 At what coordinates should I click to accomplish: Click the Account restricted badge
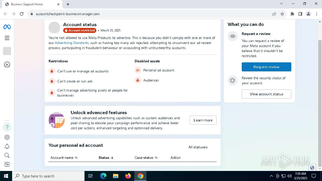point(80,30)
